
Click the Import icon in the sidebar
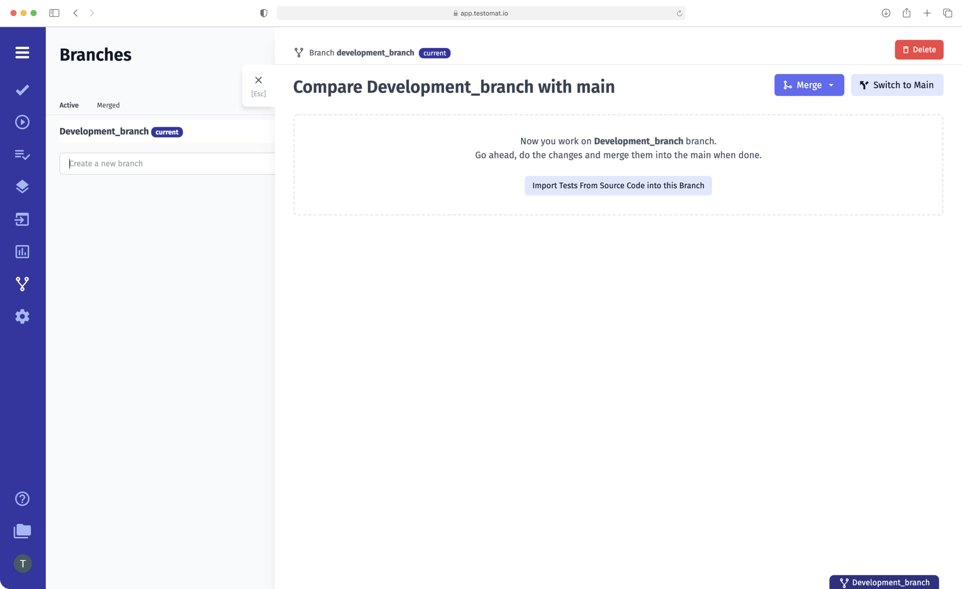click(x=23, y=219)
